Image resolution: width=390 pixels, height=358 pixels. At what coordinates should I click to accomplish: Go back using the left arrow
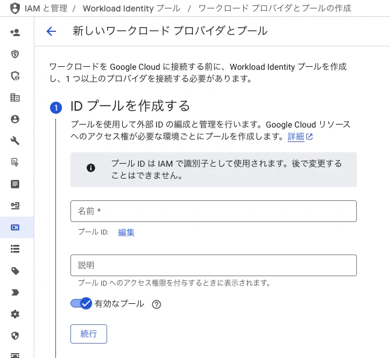(x=51, y=31)
